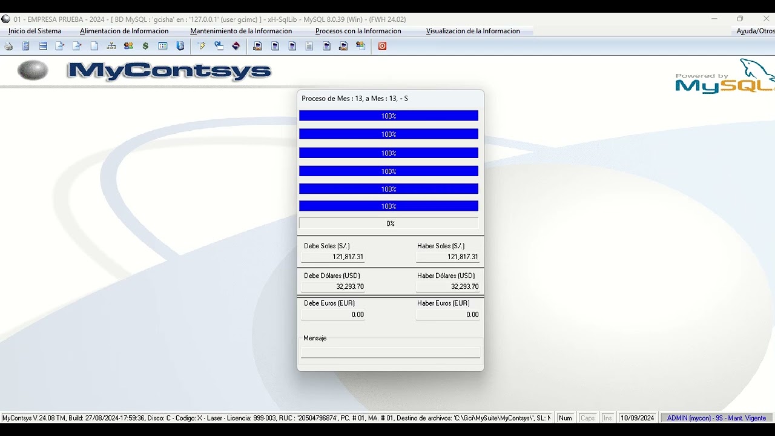Click the Haber Soles value 121,817.31
This screenshot has height=436, width=775.
click(447, 257)
